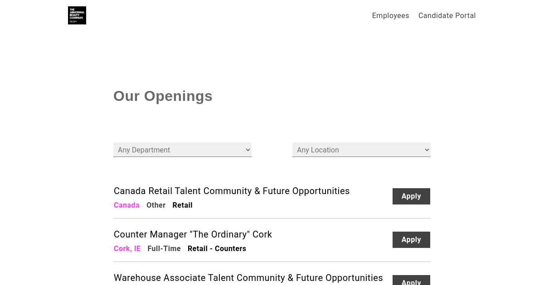Select the Retail department label
This screenshot has height=285, width=544.
coord(182,205)
